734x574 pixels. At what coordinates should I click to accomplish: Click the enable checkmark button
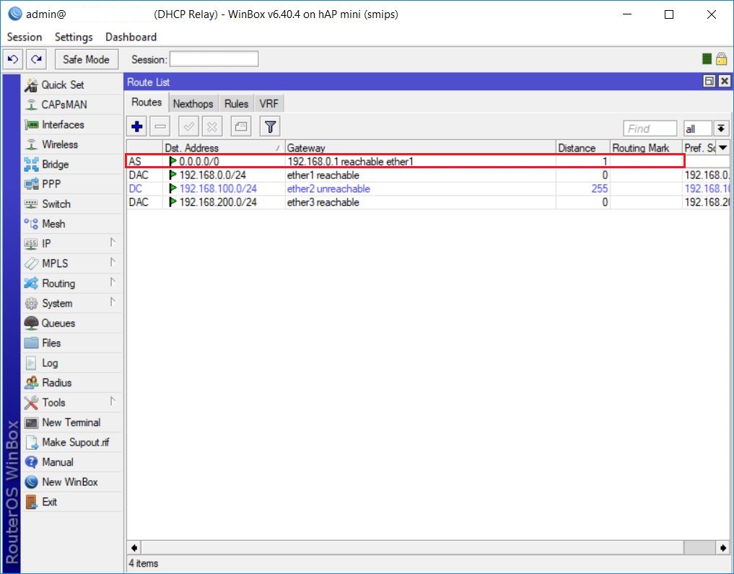point(188,126)
